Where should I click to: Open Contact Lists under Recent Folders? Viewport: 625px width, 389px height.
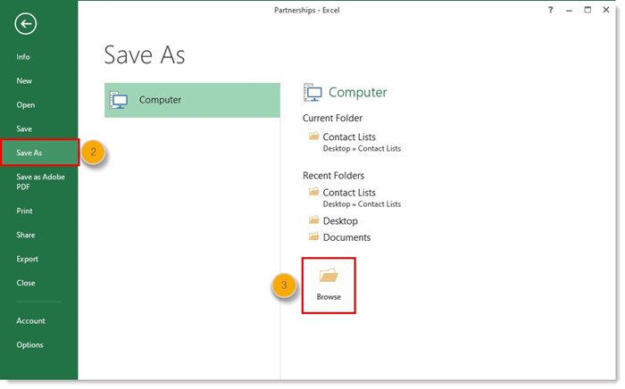pyautogui.click(x=349, y=192)
